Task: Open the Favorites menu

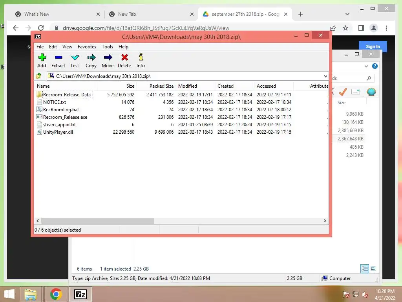Action: tap(87, 47)
